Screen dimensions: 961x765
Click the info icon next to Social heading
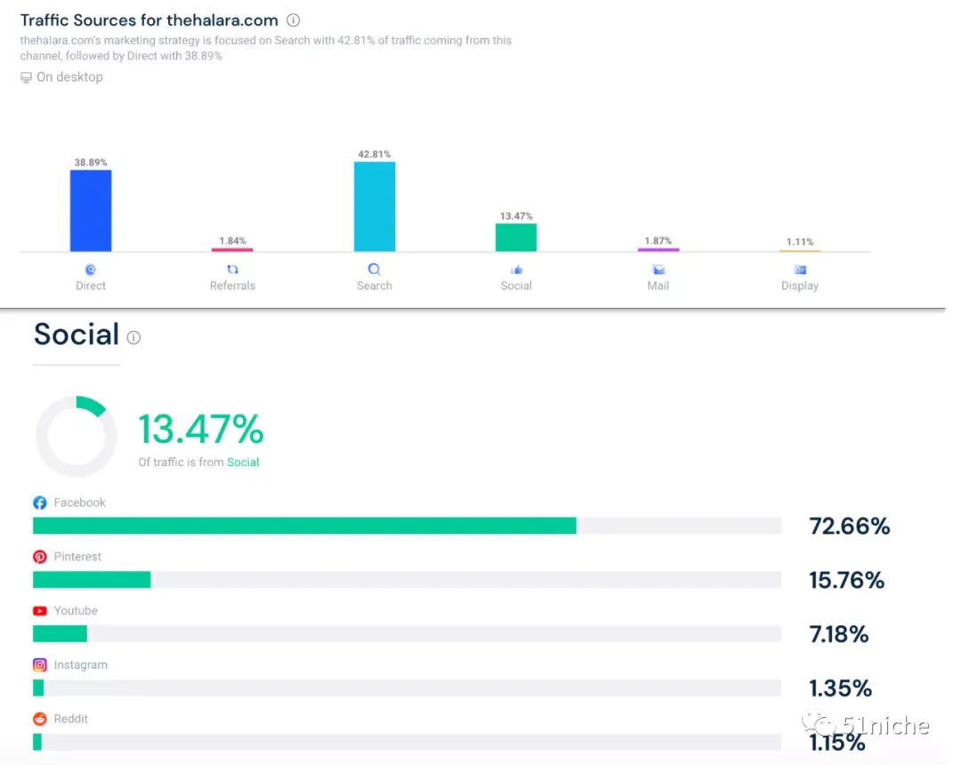pyautogui.click(x=133, y=337)
